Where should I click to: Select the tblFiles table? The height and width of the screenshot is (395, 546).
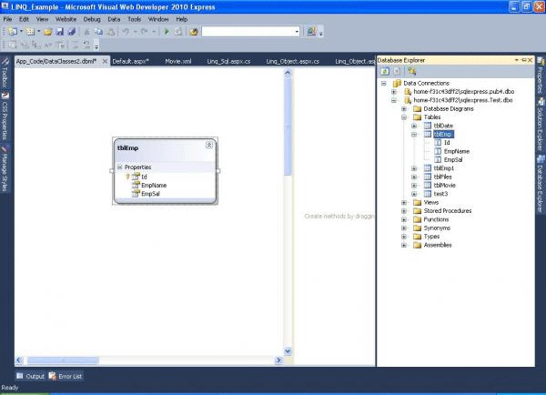point(442,177)
